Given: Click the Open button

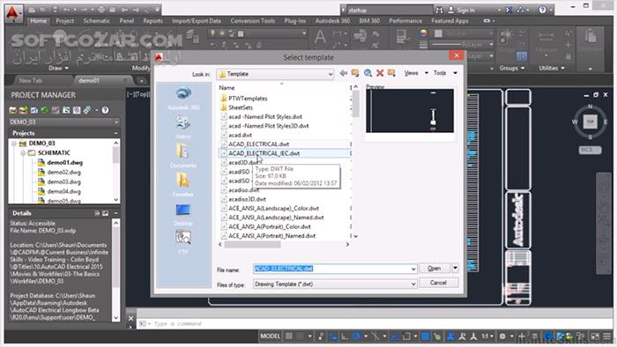Looking at the screenshot, I should [435, 269].
